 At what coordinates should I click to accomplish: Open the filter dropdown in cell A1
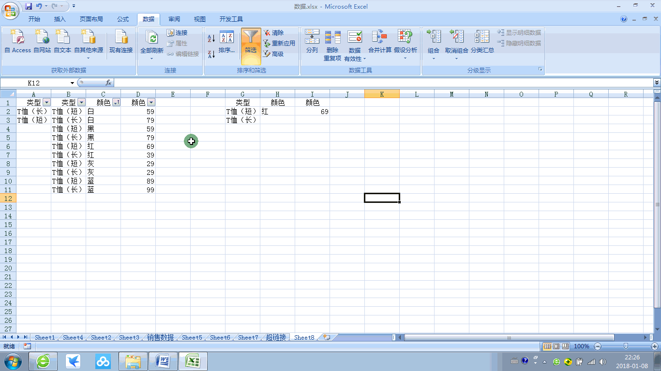click(x=46, y=102)
